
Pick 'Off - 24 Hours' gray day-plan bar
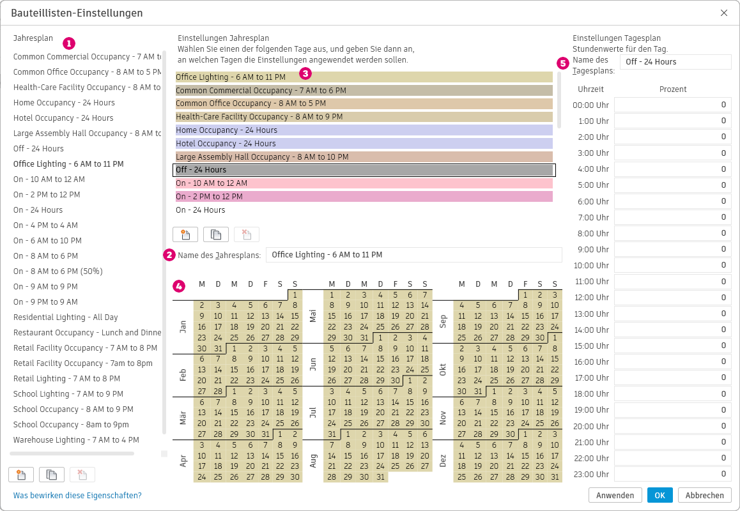(364, 170)
